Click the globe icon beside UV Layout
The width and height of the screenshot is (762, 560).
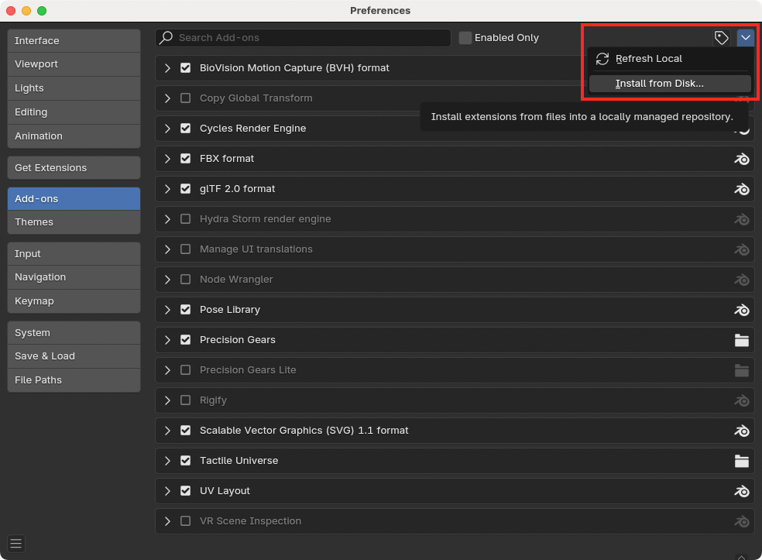pos(742,491)
